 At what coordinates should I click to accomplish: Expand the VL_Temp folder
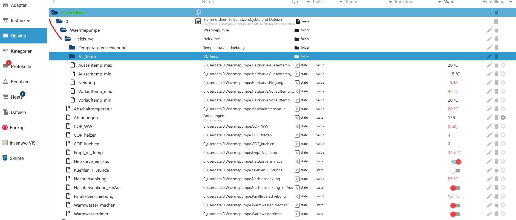click(72, 56)
